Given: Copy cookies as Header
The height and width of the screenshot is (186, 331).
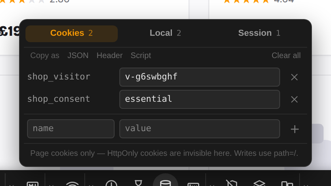Looking at the screenshot, I should point(109,56).
